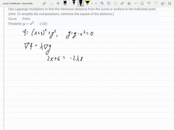
Task: Click the Lagrange multipliers problem text
Action: tap(82, 9)
